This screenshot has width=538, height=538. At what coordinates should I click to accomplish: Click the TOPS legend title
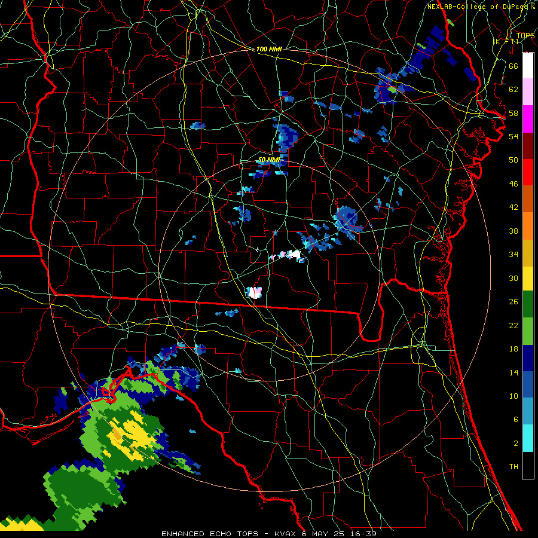click(525, 35)
